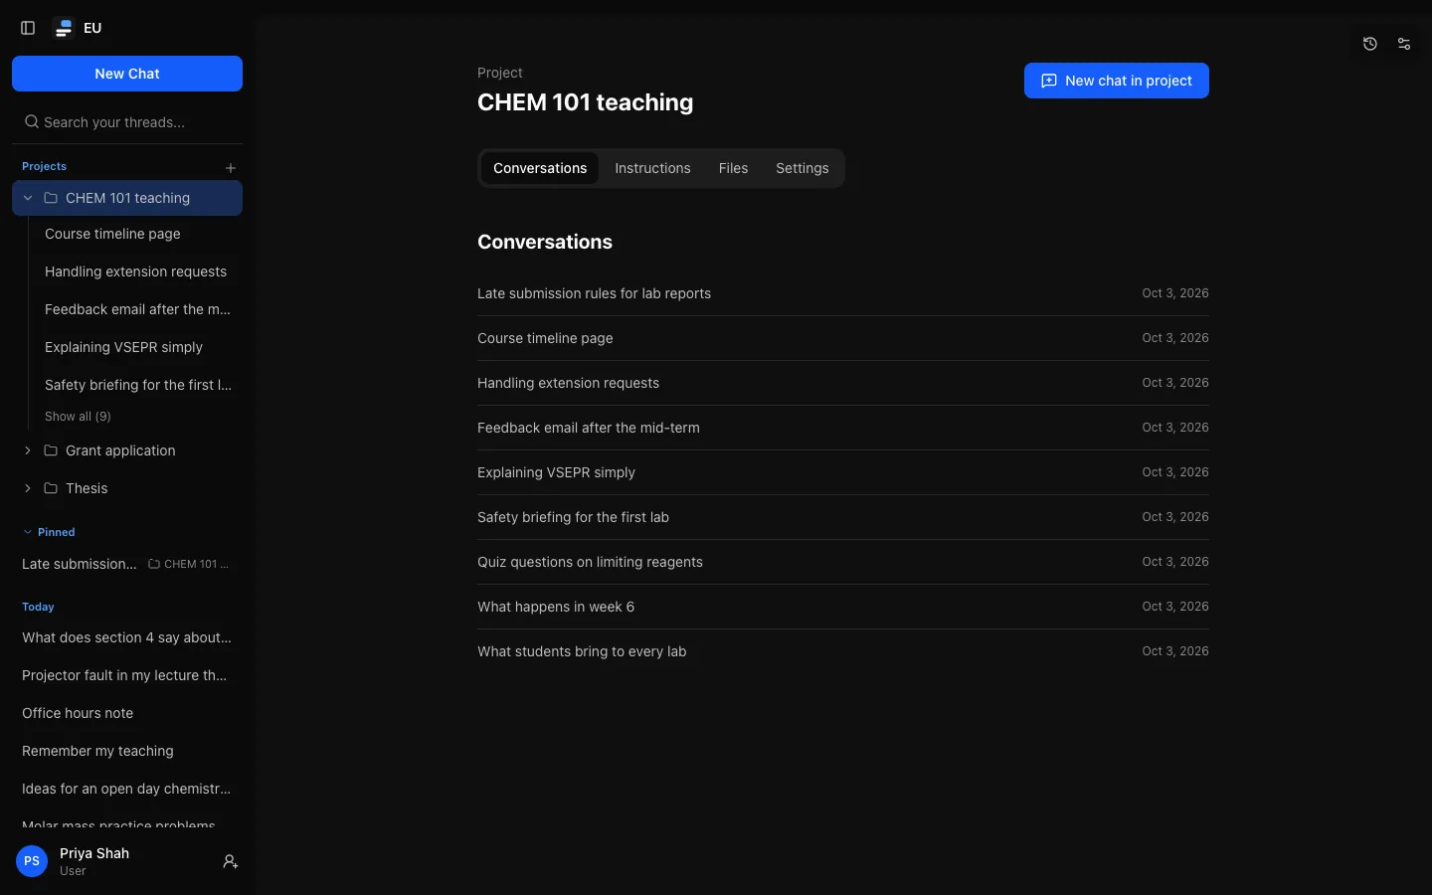Select Handling extension requests in sidebar
The image size is (1432, 895).
[138, 271]
